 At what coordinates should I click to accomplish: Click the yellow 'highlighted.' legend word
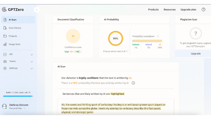(x=118, y=94)
